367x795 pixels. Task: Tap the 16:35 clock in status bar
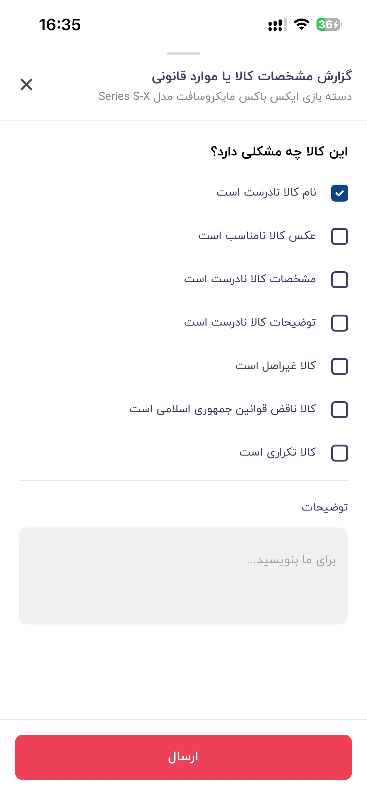tap(60, 24)
